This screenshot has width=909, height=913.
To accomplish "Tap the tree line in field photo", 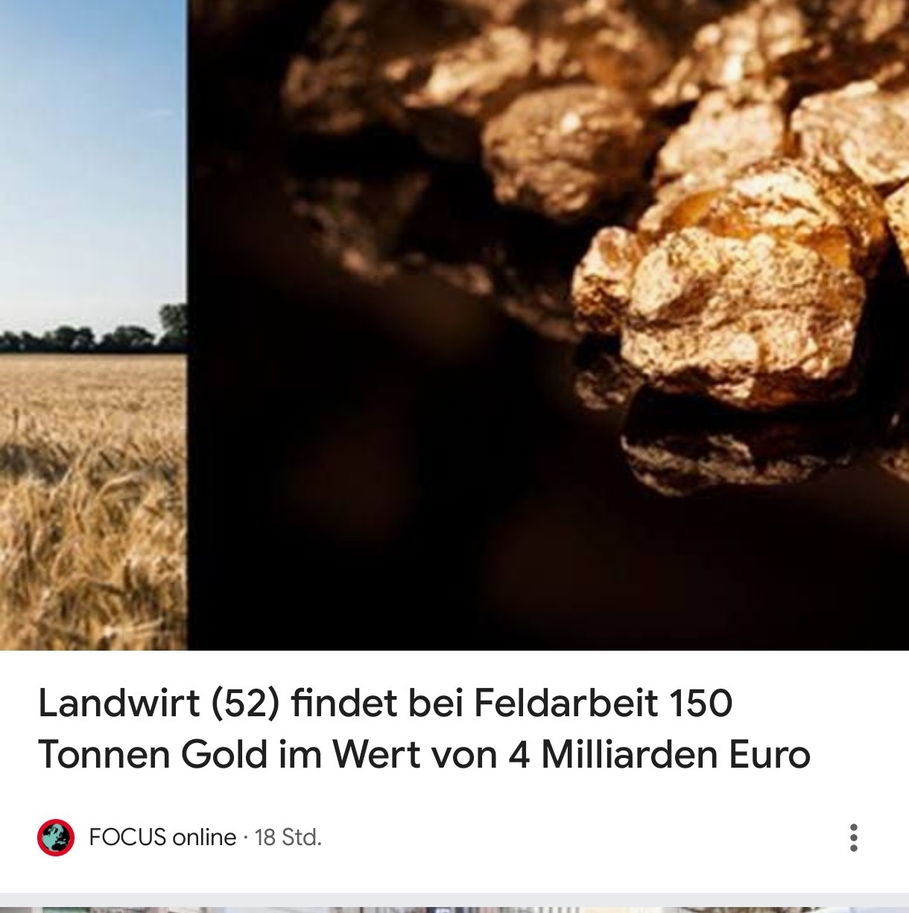I will 93,333.
